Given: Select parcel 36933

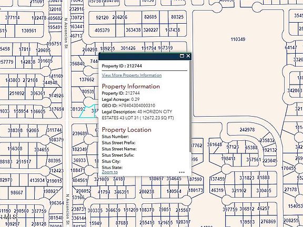Looking at the screenshot, I should coord(79,160).
